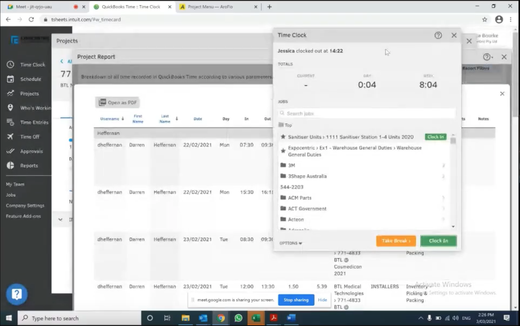Click the Windows search box
This screenshot has height=326, width=520.
(x=79, y=318)
